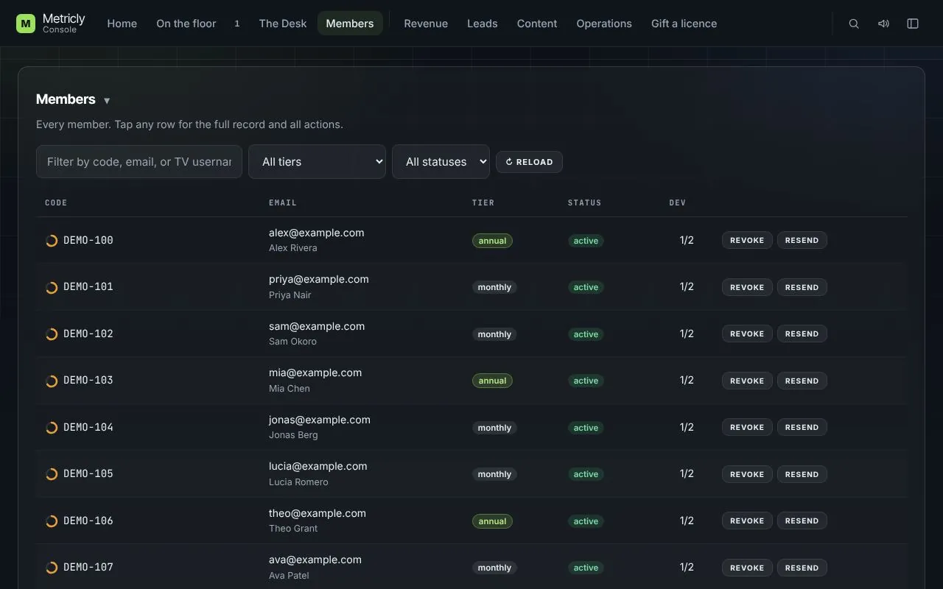Open the All tiers dropdown

click(x=317, y=161)
